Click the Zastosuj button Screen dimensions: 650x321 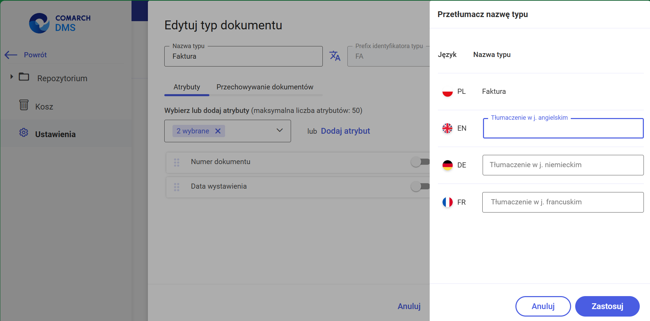pyautogui.click(x=607, y=306)
